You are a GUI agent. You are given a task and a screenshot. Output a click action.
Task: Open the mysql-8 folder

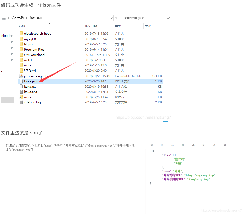pos(29,39)
